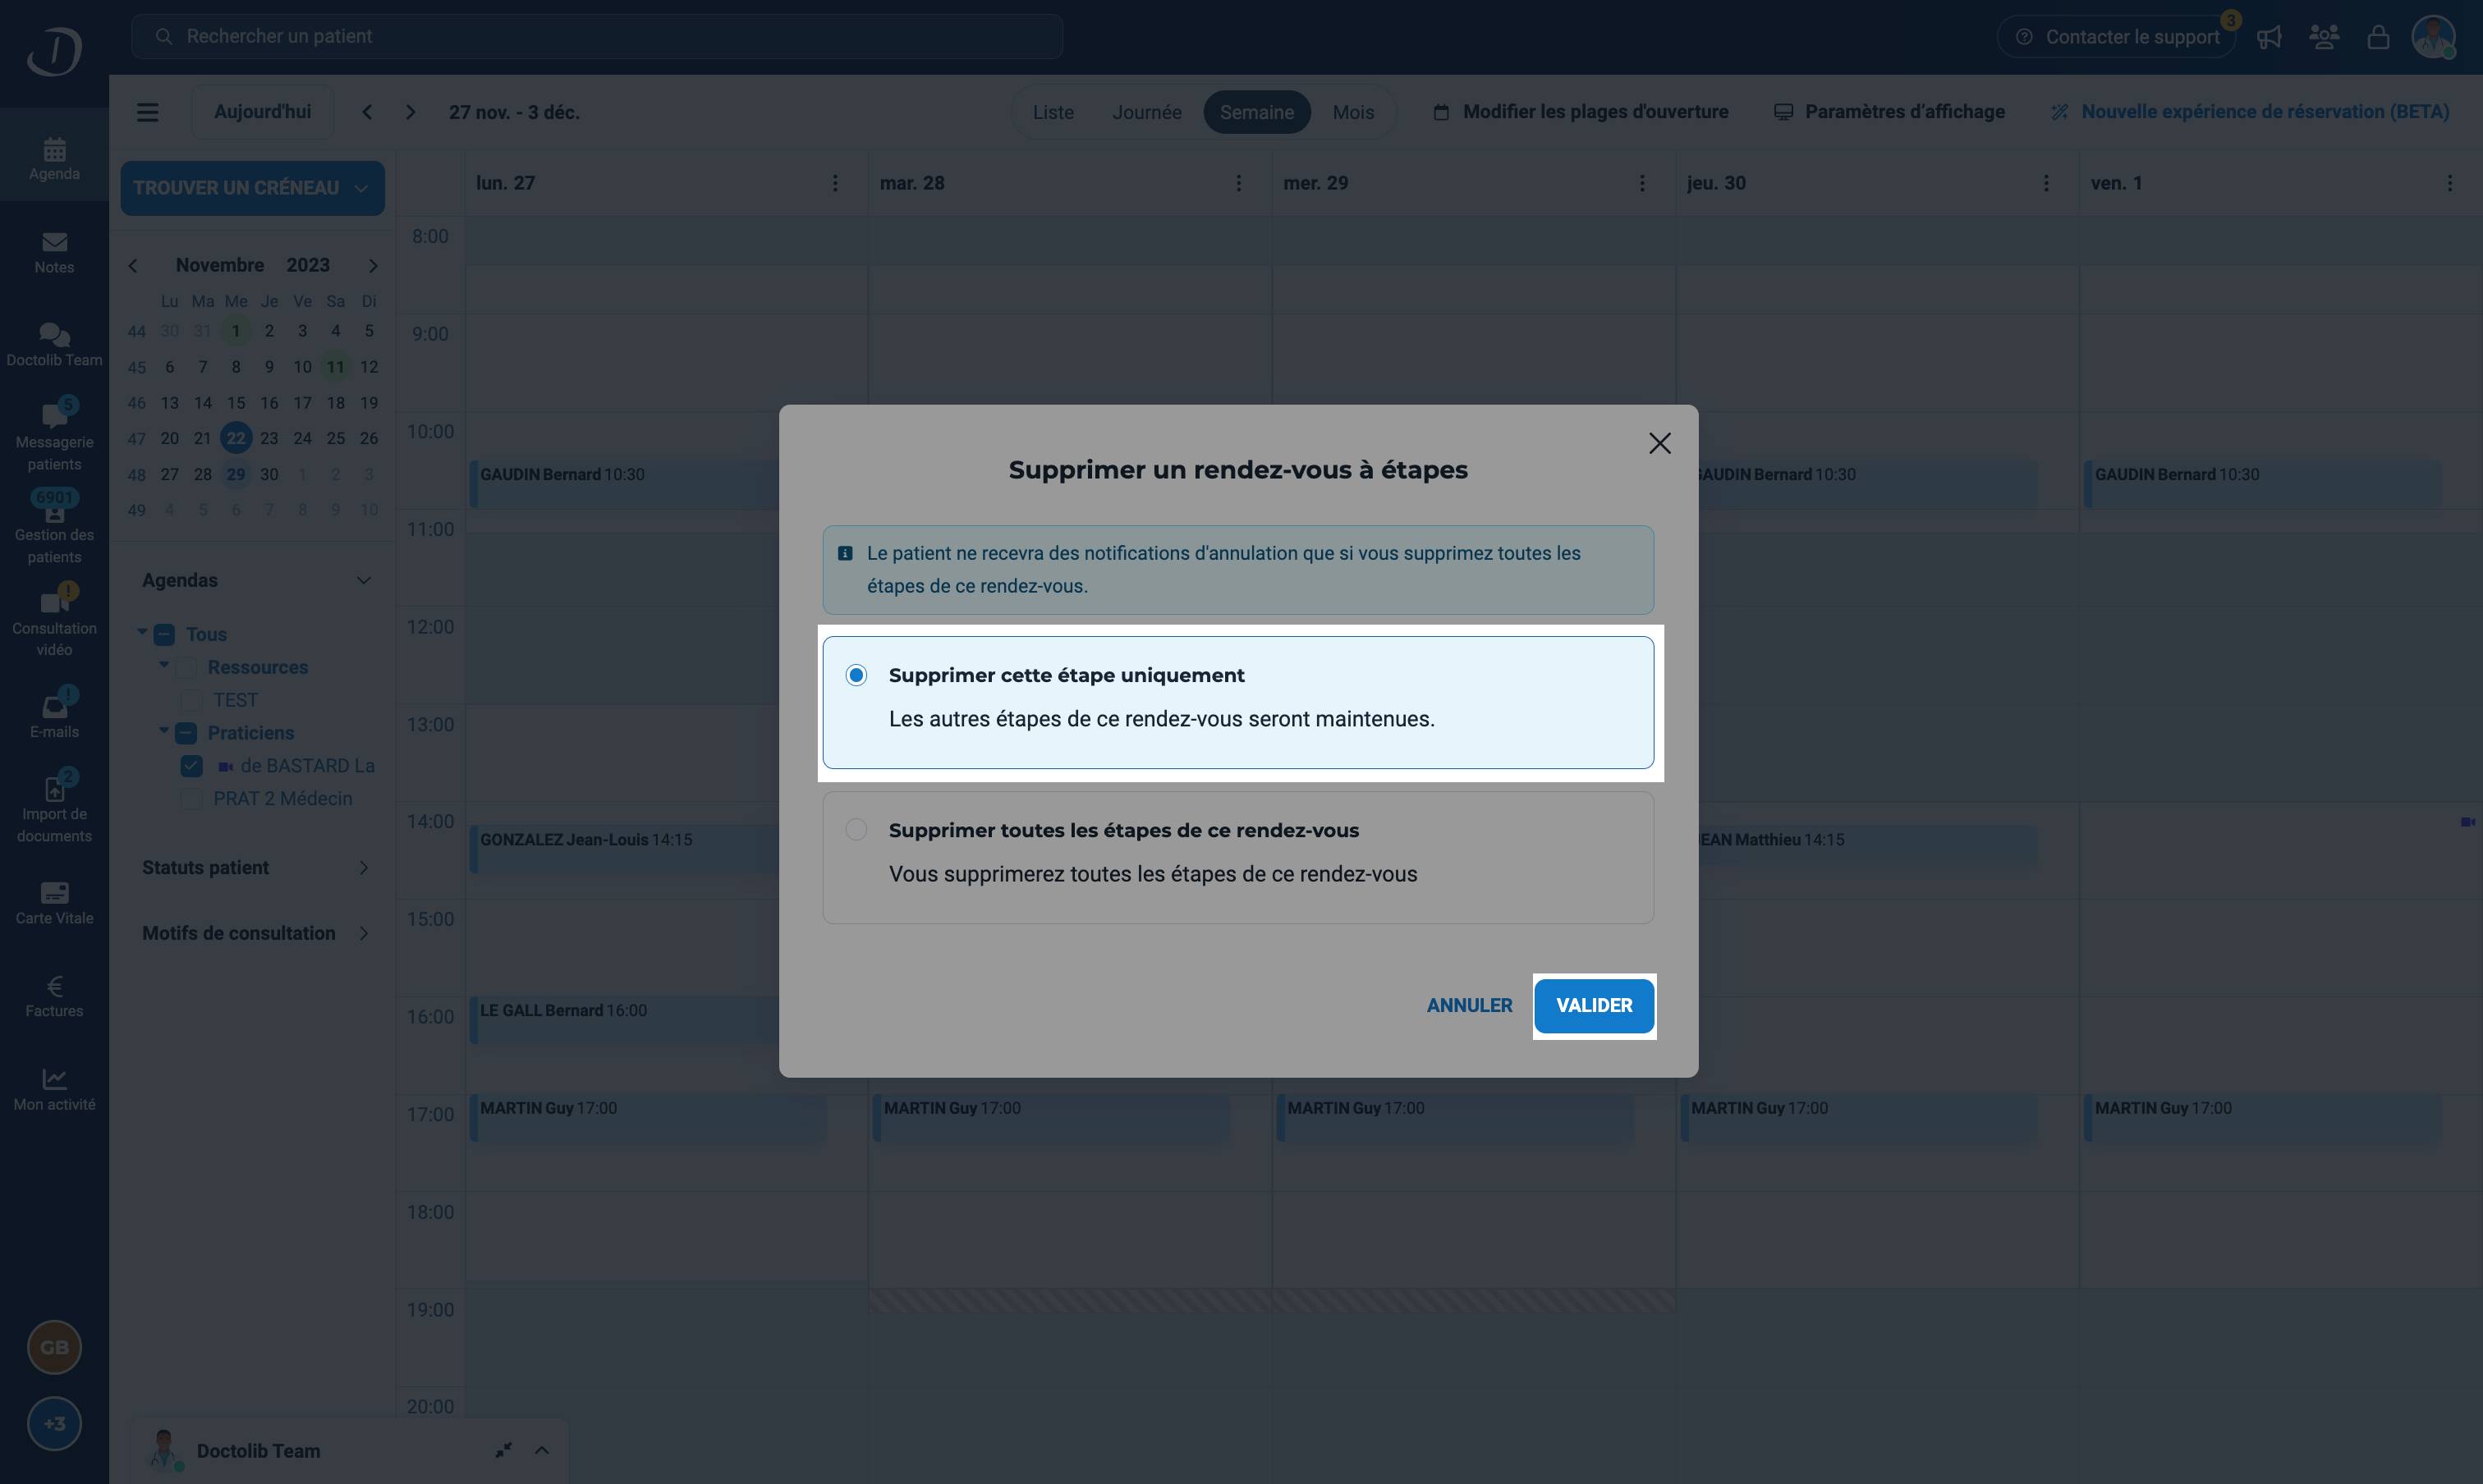Click Contacter le support
Image resolution: width=2483 pixels, height=1484 pixels.
(x=2117, y=37)
